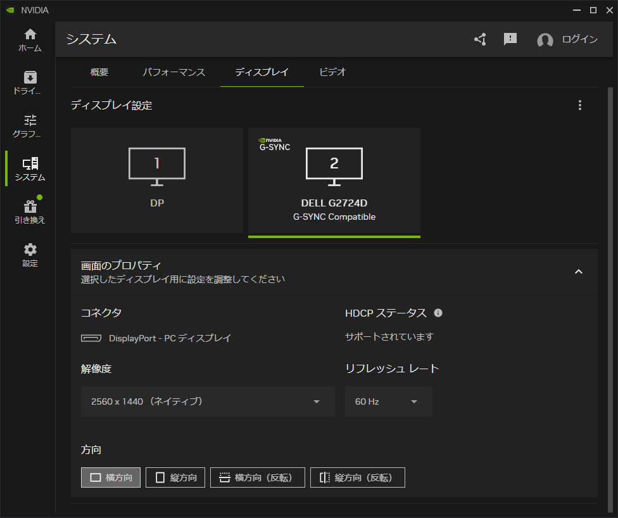Switch to the パフォーマンス tab
618x518 pixels.
click(x=173, y=72)
